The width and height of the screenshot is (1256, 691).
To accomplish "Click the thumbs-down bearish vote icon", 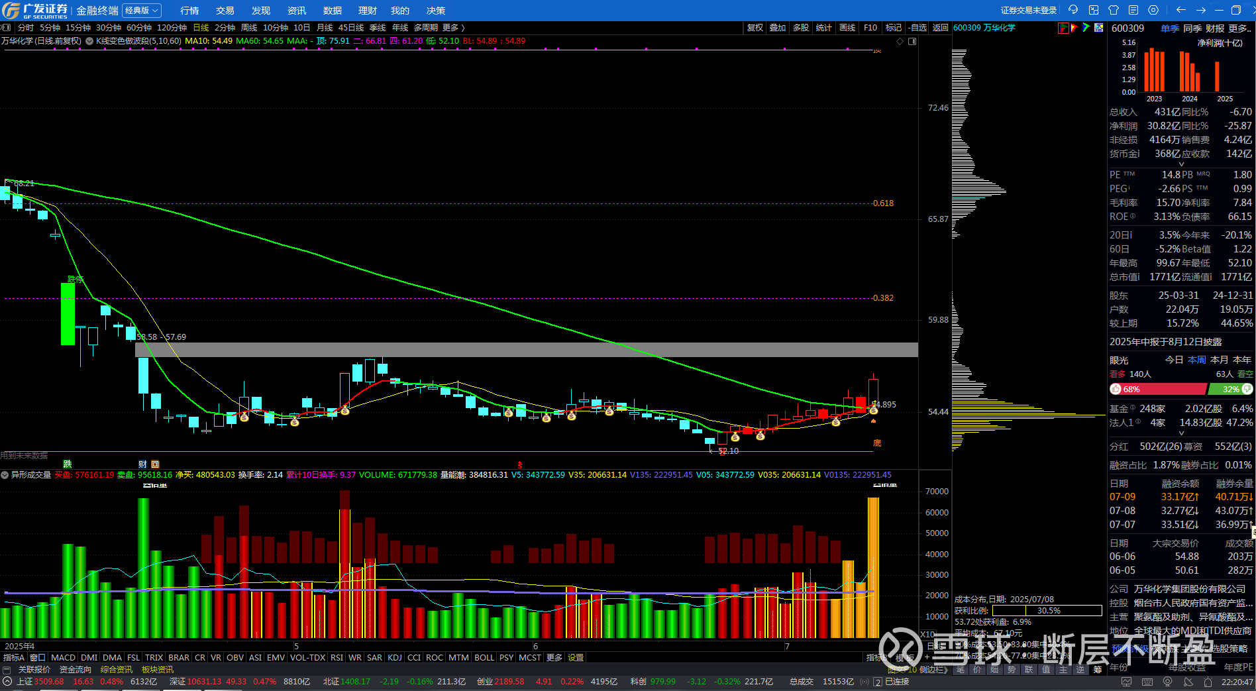I will pos(1247,389).
